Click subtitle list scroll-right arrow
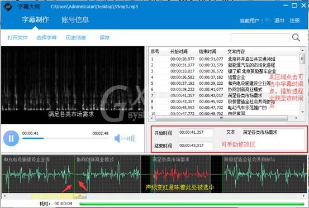Image resolution: width=309 pixels, height=208 pixels. pos(296,118)
